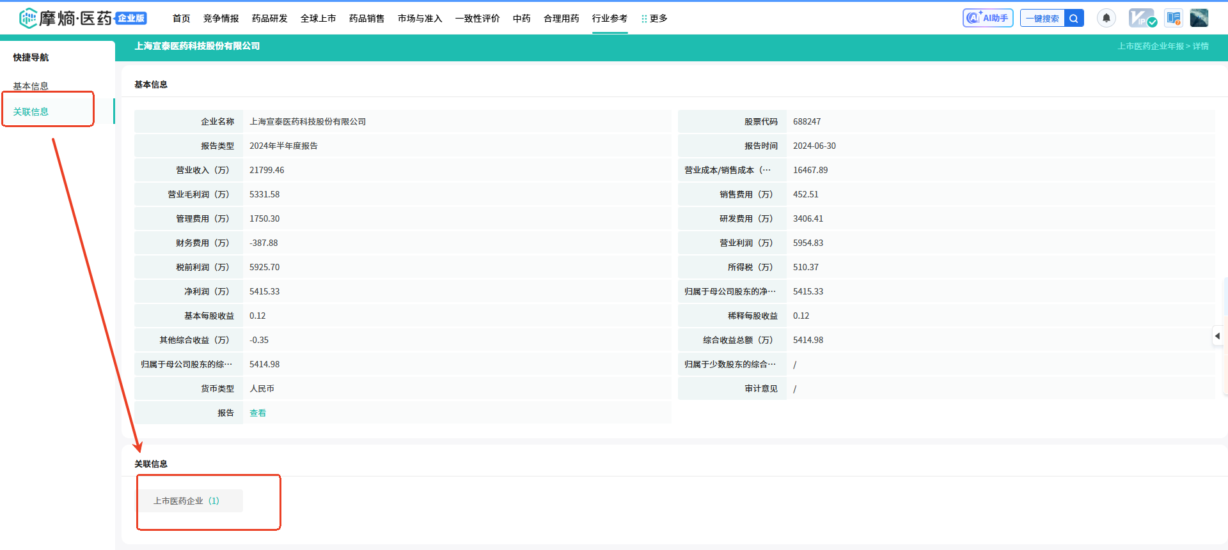Open the book guide icon
This screenshot has width=1228, height=550.
click(x=1173, y=18)
